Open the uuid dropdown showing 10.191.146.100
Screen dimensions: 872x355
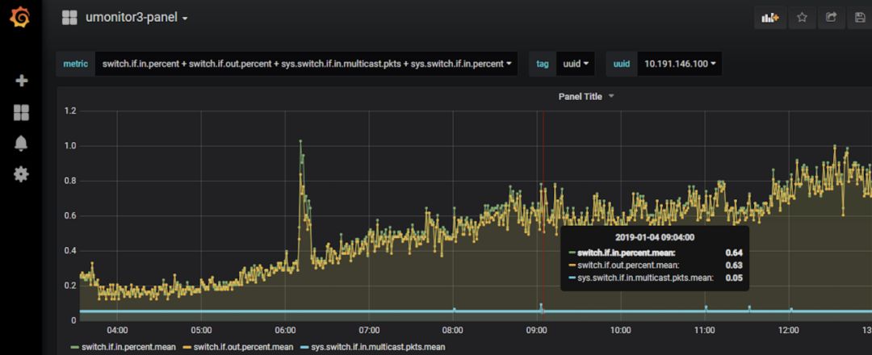[x=680, y=64]
